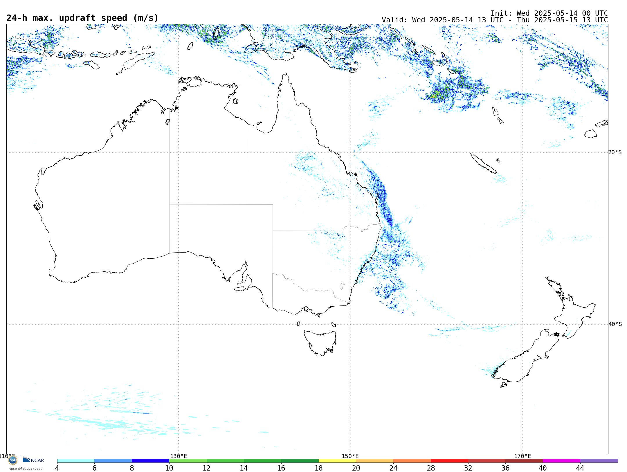The height and width of the screenshot is (472, 627).
Task: Select the purple above-44 m/s swatch
Action: 599,461
